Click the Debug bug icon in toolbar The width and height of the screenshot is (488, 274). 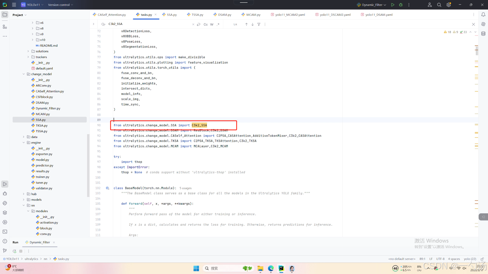pyautogui.click(x=401, y=5)
